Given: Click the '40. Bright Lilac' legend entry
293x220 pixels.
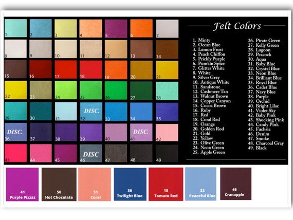Looking at the screenshot, I should pos(264,106).
